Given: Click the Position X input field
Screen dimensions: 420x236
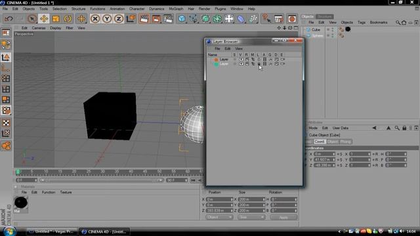Looking at the screenshot, I should 219,199.
